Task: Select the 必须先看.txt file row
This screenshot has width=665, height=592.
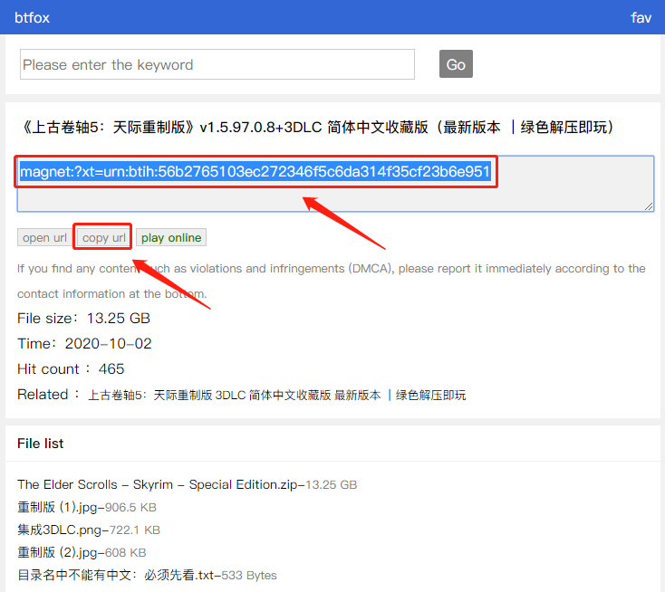Action: coord(147,576)
